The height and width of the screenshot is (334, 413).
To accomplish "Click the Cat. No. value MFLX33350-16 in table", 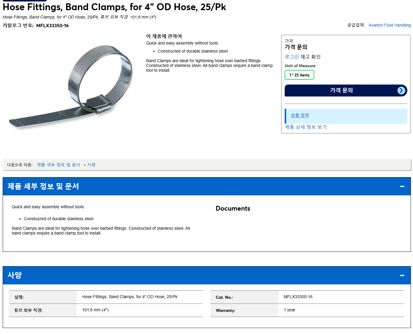I will pyautogui.click(x=298, y=297).
